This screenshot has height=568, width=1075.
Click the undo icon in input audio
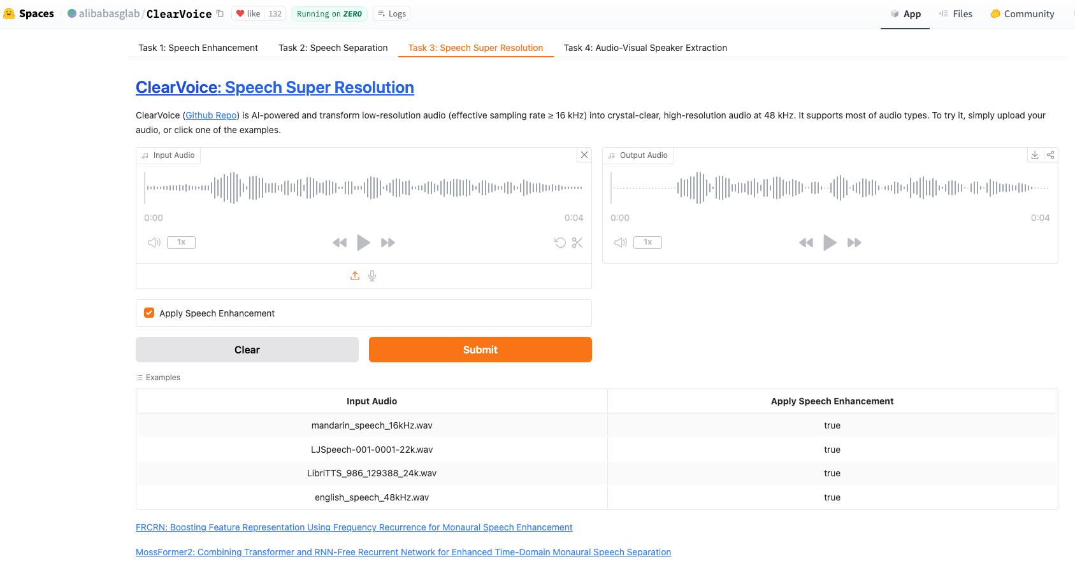(x=560, y=243)
